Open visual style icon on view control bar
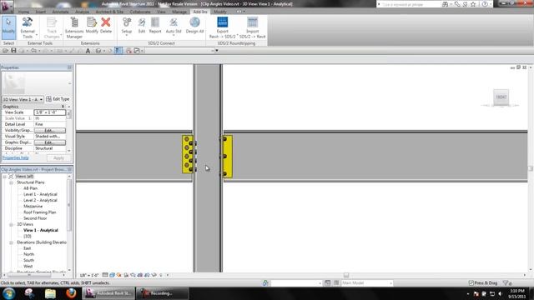The height and width of the screenshot is (300, 534). [112, 275]
